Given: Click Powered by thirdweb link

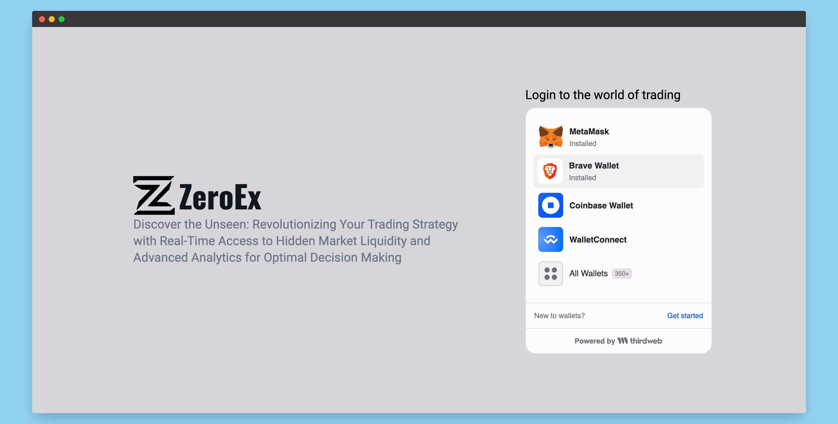Looking at the screenshot, I should click(618, 341).
